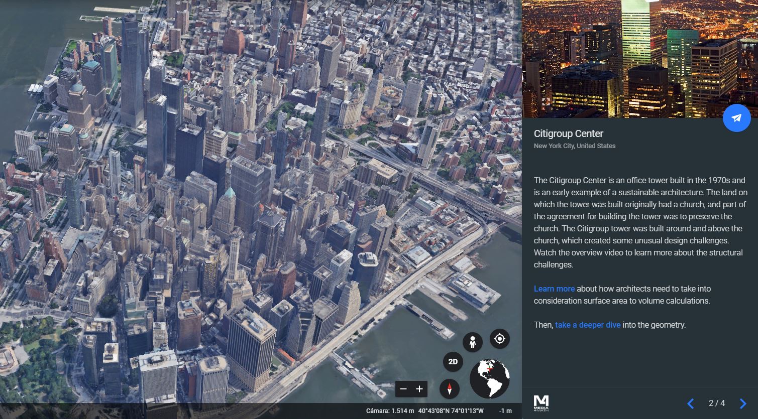Click the blue paper-plane fly-to button

pos(736,118)
